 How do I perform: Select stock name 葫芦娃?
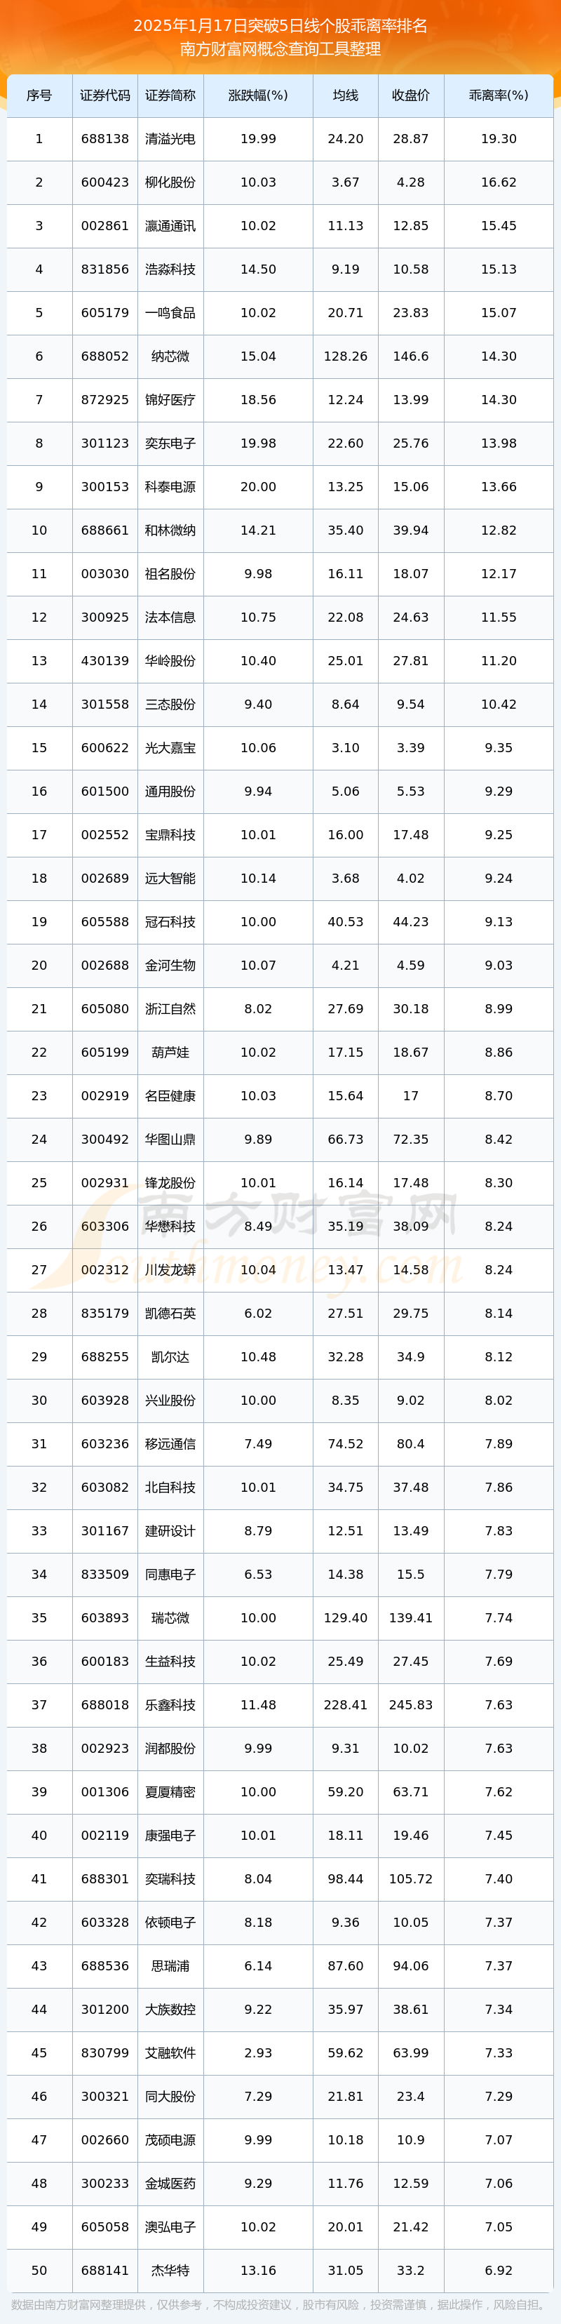[x=170, y=1052]
